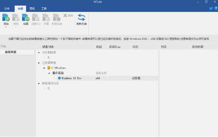Collapse the 已部署映像 tree group arrow
218x137 pixels.
pyautogui.click(x=39, y=63)
